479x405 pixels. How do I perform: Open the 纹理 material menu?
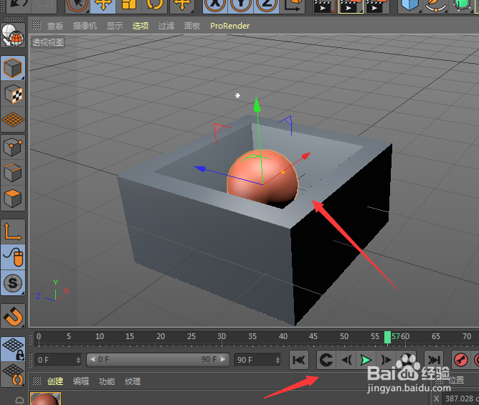[133, 381]
